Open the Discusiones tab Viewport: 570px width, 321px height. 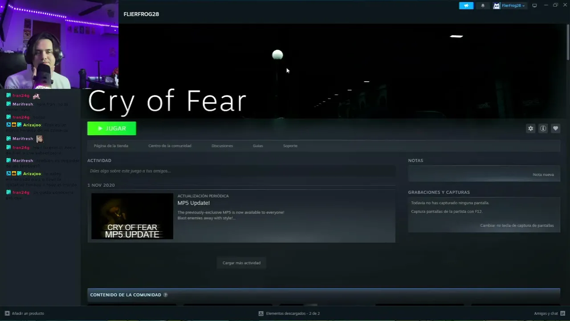222,146
